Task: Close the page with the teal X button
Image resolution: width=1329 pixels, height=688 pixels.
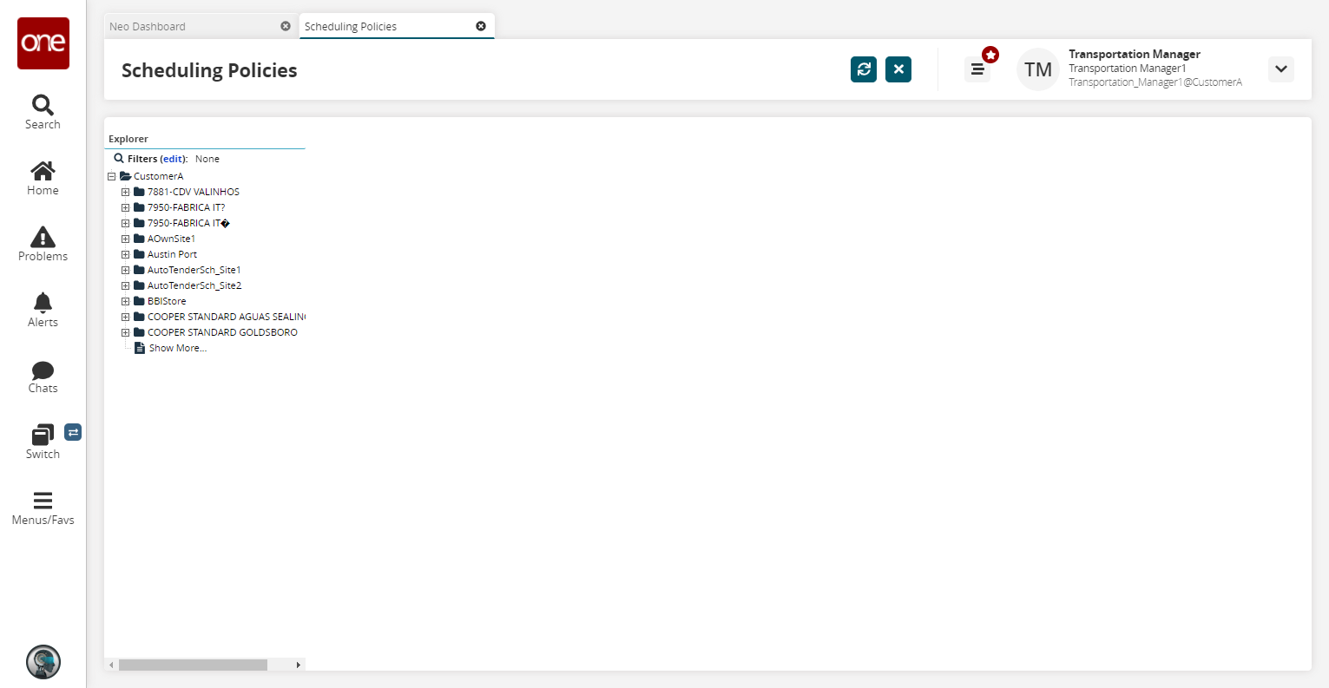Action: (898, 69)
